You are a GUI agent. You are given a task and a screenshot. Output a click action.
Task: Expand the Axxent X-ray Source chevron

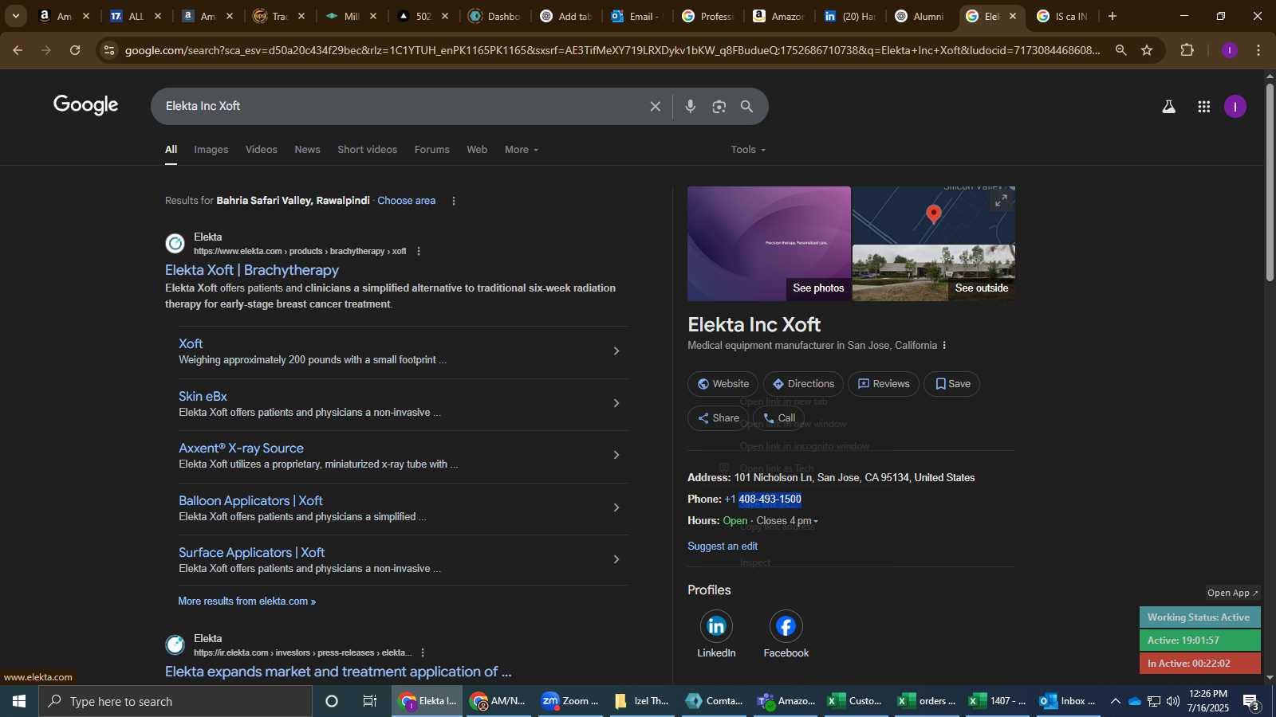(616, 455)
